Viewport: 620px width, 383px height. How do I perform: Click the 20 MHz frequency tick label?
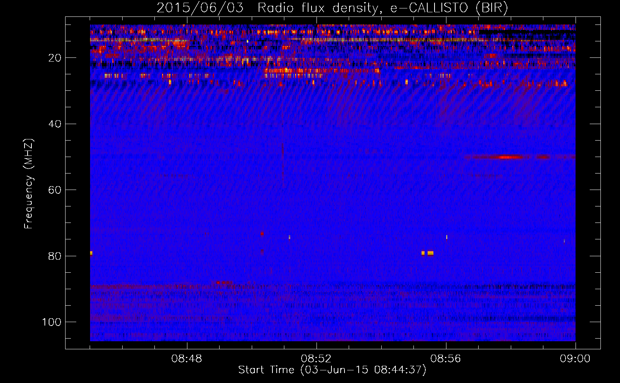[55, 58]
